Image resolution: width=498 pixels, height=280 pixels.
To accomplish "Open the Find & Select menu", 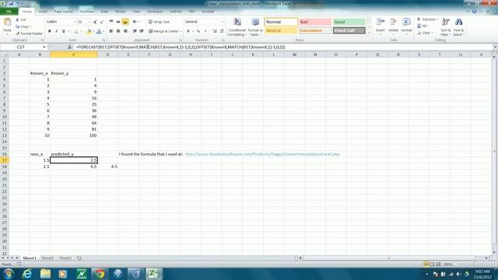I will (x=458, y=27).
